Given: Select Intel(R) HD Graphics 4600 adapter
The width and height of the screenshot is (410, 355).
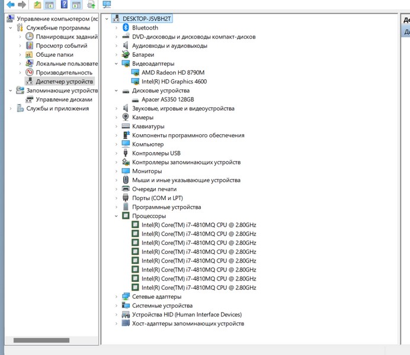Looking at the screenshot, I should point(174,82).
